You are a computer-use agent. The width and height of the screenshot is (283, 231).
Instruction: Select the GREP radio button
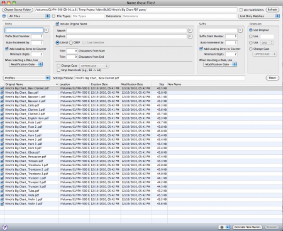pos(71,42)
